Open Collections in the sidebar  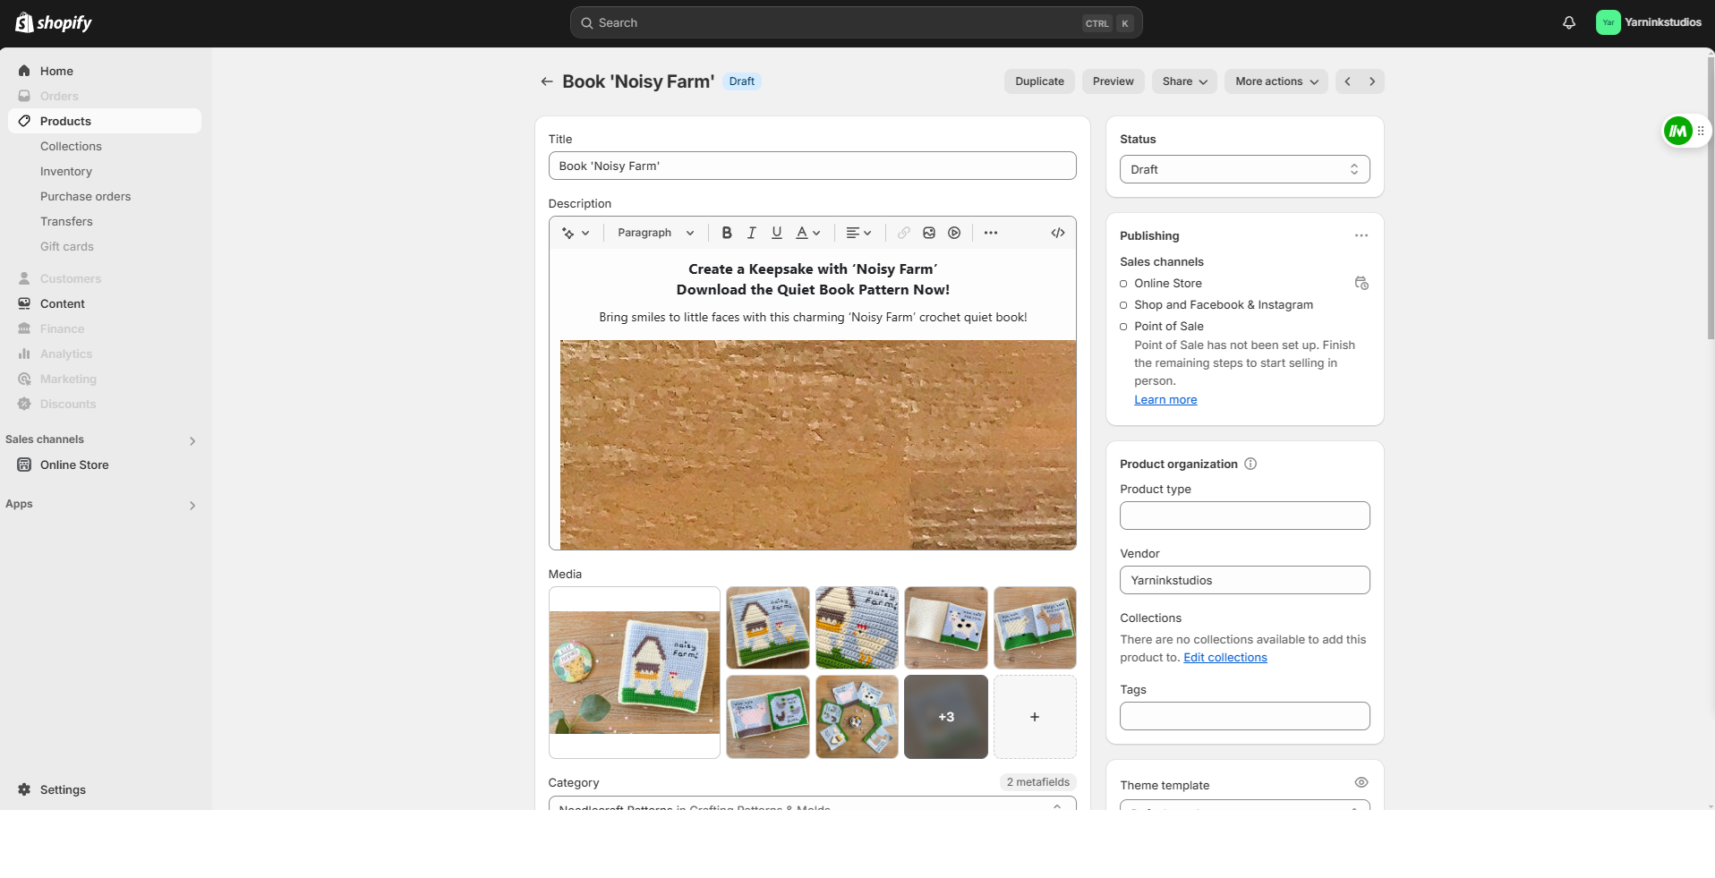(x=71, y=146)
